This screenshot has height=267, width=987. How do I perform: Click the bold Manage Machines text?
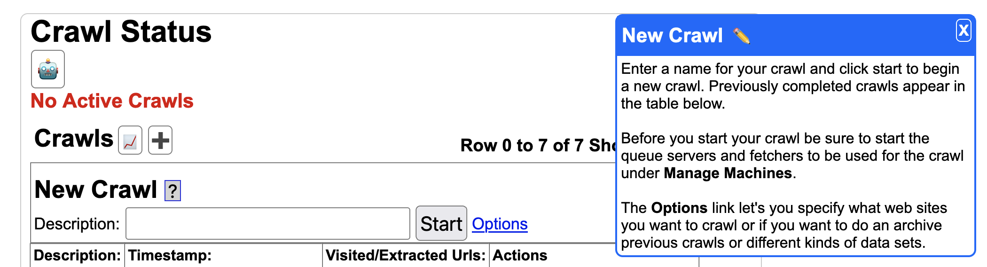click(728, 173)
